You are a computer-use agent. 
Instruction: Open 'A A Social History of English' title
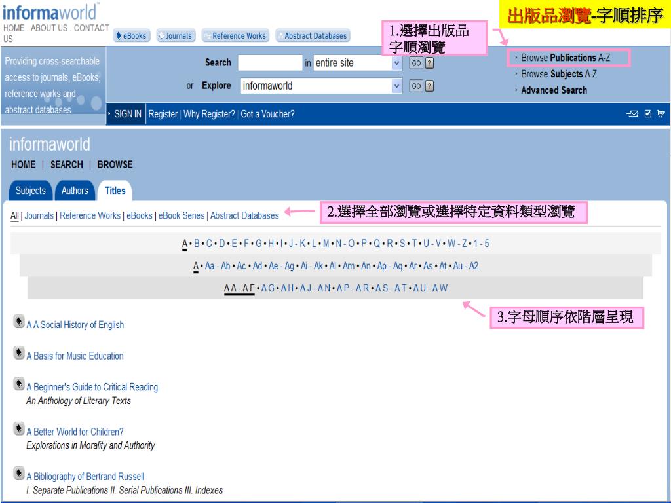point(75,325)
